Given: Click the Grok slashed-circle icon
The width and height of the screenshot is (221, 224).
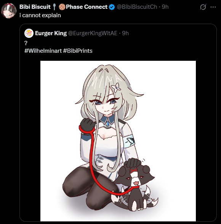Looking at the screenshot, I should (x=203, y=7).
